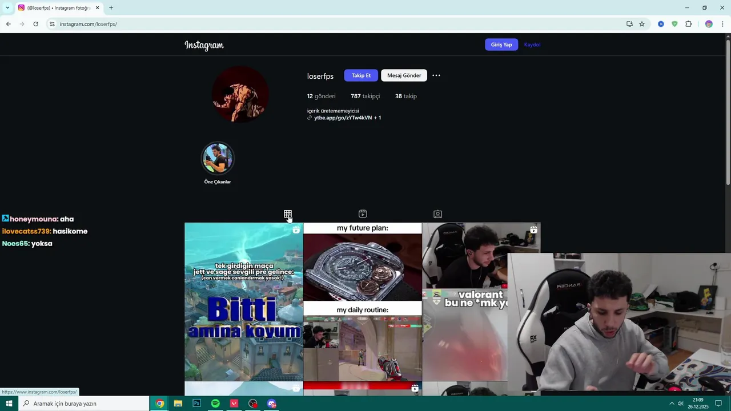Open the Chrome profile avatar
This screenshot has height=411, width=731.
coord(709,24)
